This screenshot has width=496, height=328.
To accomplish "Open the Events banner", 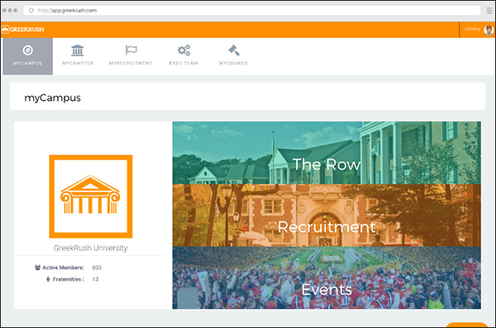I will 327,278.
